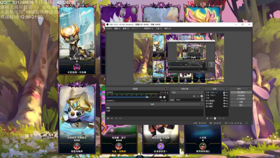Screen dimensions: 280x158
Task: Lock the 游戏捕获 source
Action: tap(227, 104)
